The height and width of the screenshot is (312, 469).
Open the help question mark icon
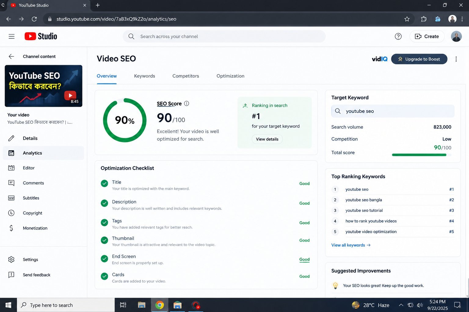point(398,37)
